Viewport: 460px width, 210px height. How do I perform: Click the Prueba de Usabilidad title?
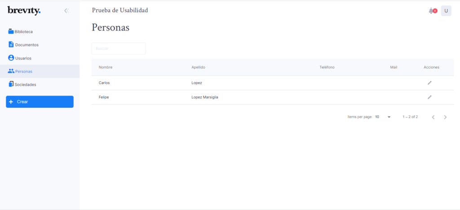tap(120, 10)
